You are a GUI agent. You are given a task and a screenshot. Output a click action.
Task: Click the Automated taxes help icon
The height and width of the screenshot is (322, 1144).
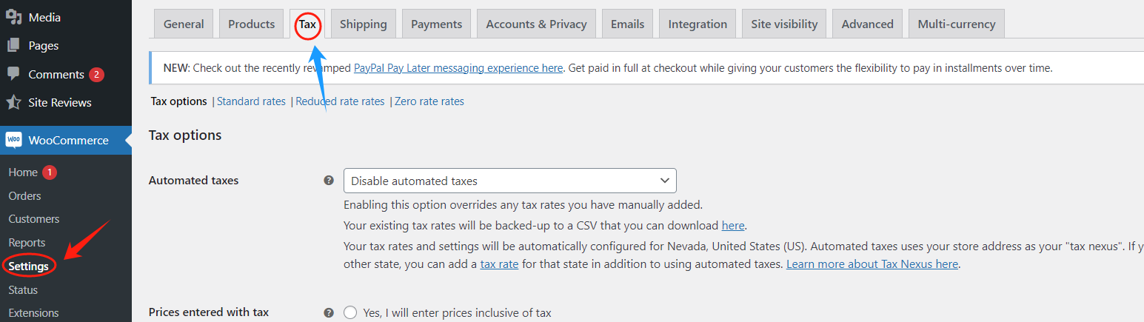click(329, 180)
